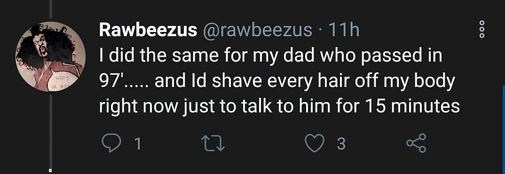
Task: Open tweet by clicking 'I did the same' line
Action: [x=270, y=57]
